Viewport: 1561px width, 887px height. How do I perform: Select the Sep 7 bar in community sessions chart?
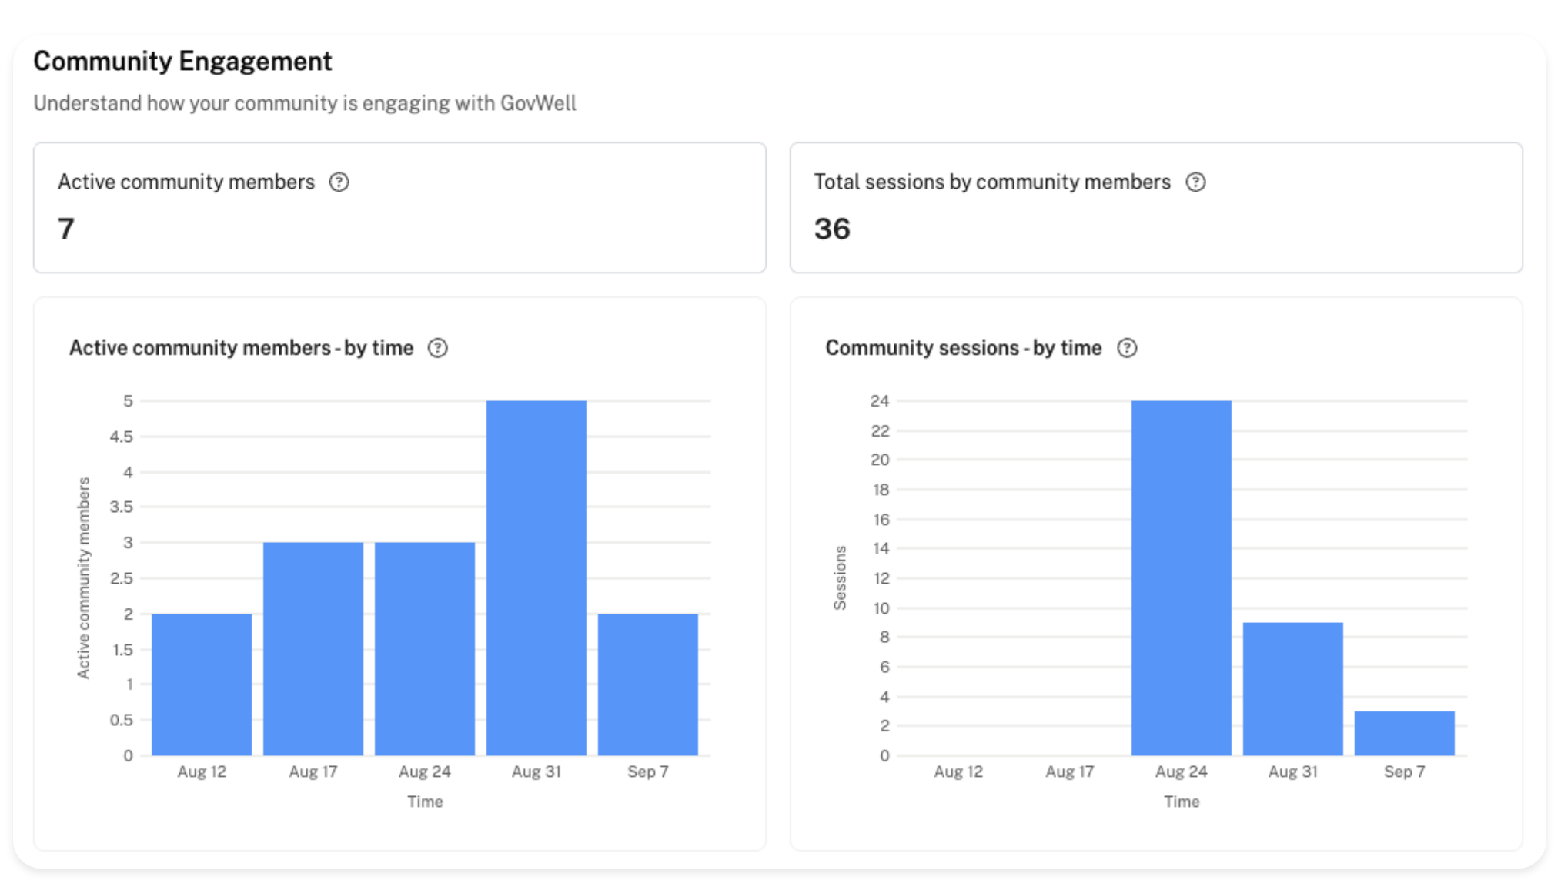(1405, 733)
